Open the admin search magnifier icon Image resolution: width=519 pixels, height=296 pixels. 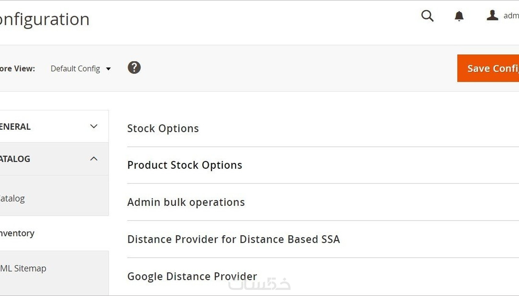coord(427,16)
